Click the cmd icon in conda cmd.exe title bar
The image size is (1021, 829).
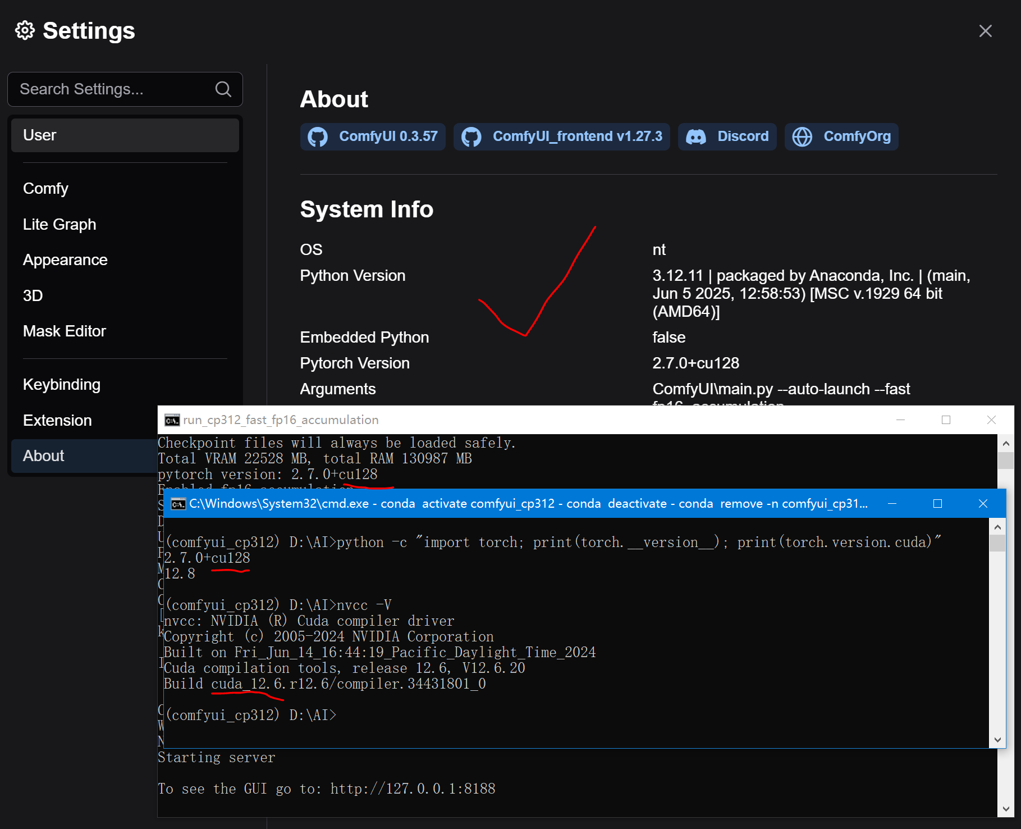[x=178, y=504]
